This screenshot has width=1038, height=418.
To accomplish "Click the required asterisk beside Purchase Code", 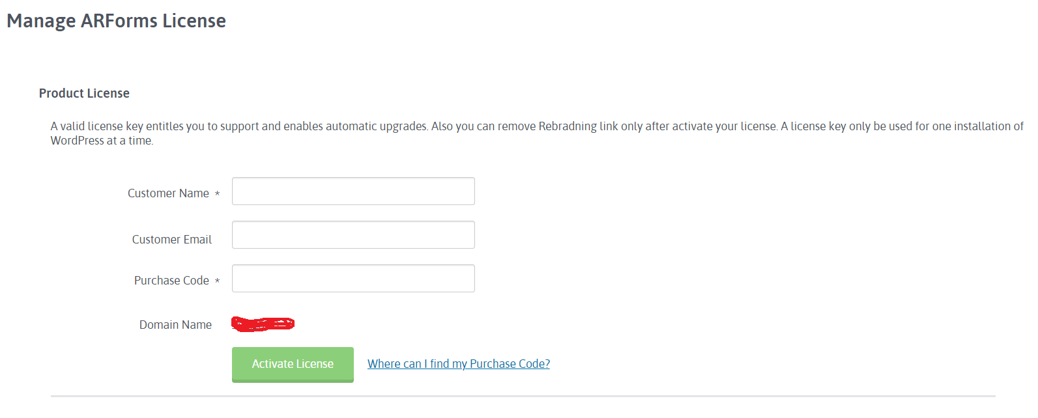I will click(x=218, y=281).
